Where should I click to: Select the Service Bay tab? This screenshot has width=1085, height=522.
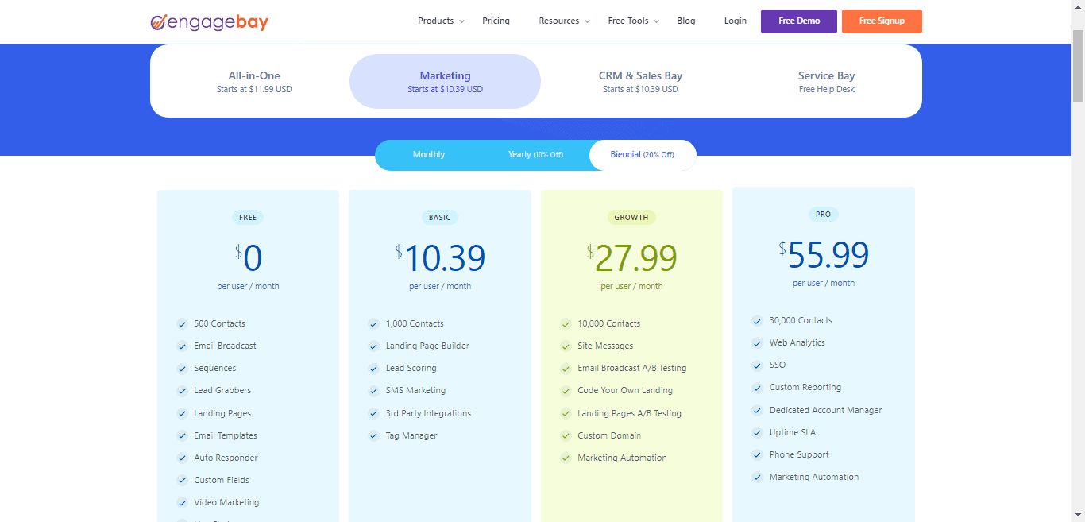(827, 81)
